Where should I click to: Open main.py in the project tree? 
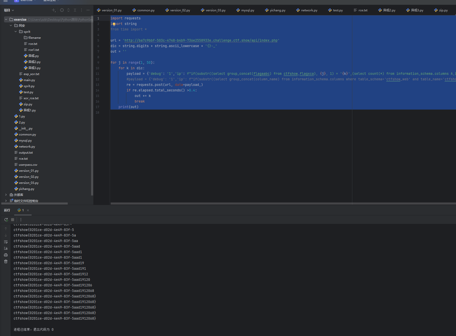coord(27,80)
